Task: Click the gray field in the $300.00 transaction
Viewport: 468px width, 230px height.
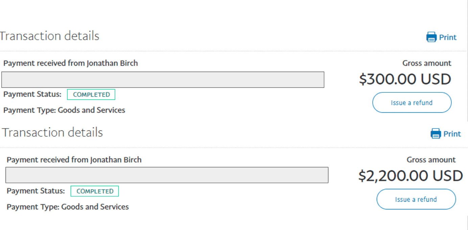Action: tap(163, 80)
